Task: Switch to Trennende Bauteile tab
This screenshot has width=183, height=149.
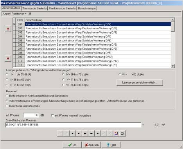Action: pos(34,8)
